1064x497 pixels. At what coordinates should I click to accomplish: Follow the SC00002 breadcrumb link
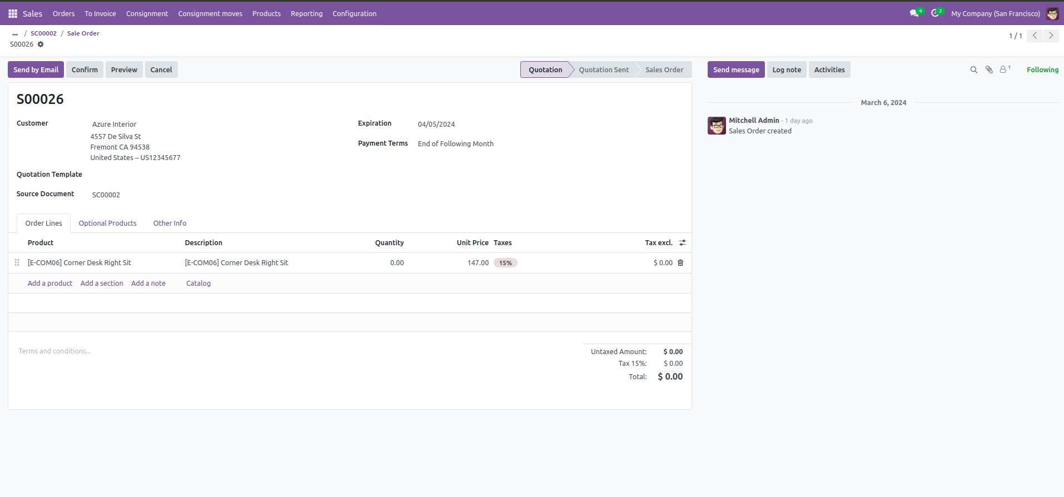click(43, 33)
